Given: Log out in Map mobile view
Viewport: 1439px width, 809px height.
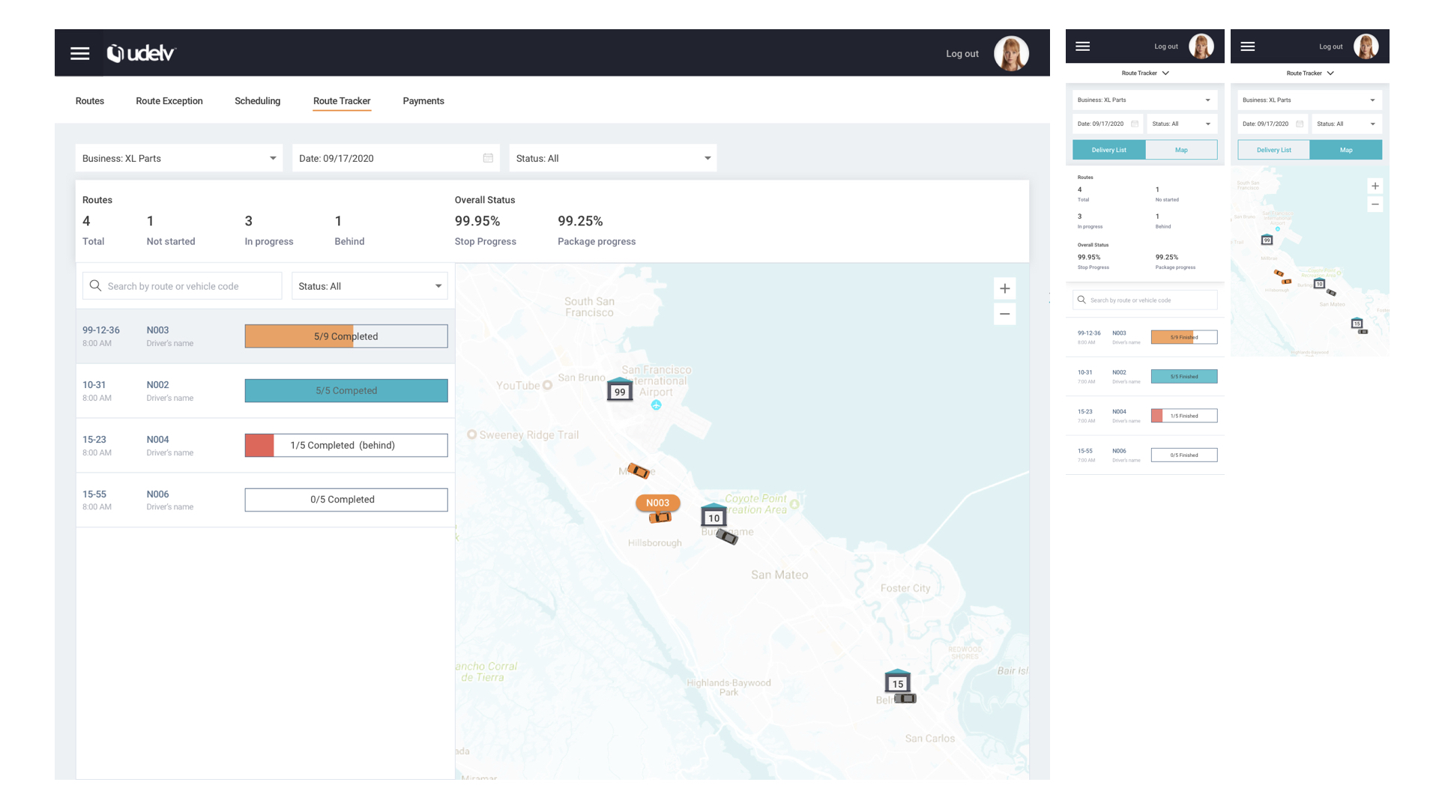Looking at the screenshot, I should pos(1331,46).
